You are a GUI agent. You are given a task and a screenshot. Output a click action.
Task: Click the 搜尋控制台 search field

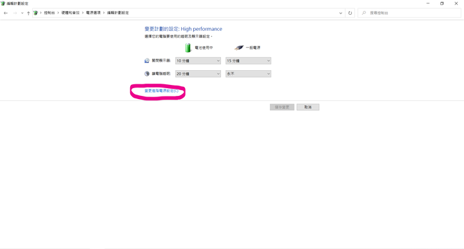point(409,13)
